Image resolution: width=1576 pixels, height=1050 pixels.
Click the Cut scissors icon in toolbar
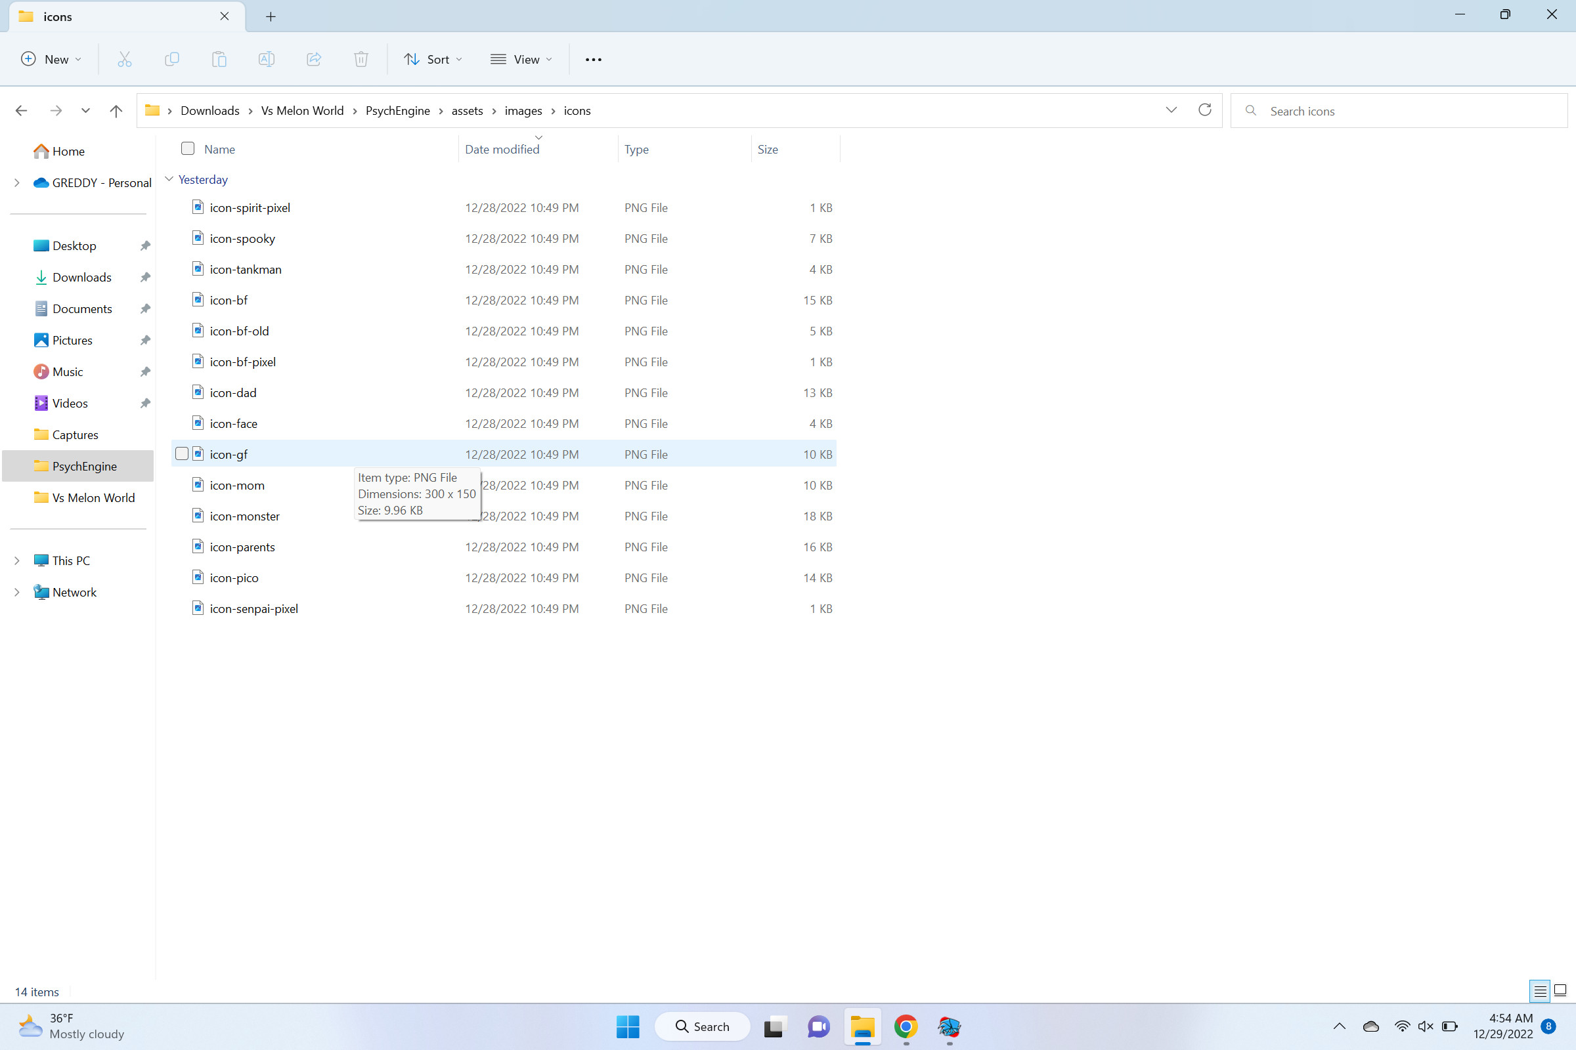[x=125, y=60]
